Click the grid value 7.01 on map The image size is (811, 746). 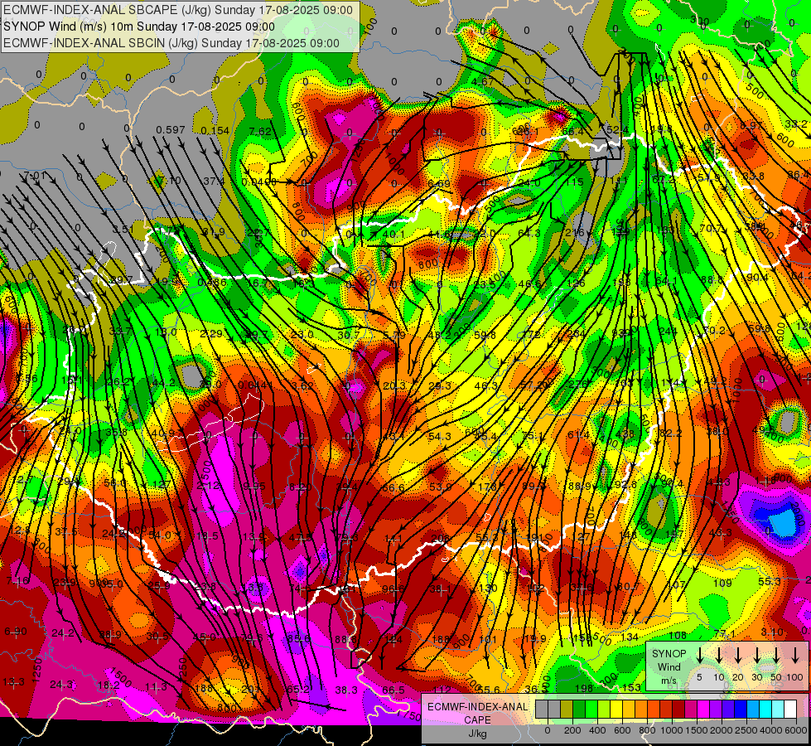34,176
